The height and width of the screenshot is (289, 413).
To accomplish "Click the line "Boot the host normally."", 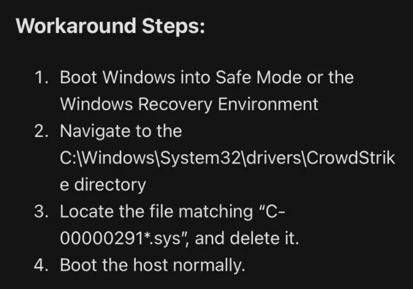I will click(152, 265).
